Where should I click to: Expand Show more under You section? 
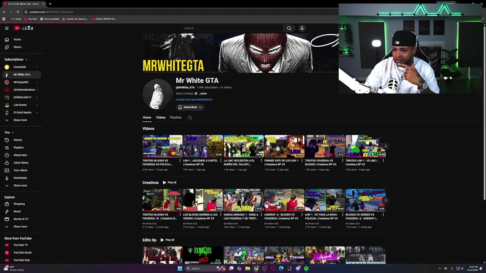pos(21,185)
